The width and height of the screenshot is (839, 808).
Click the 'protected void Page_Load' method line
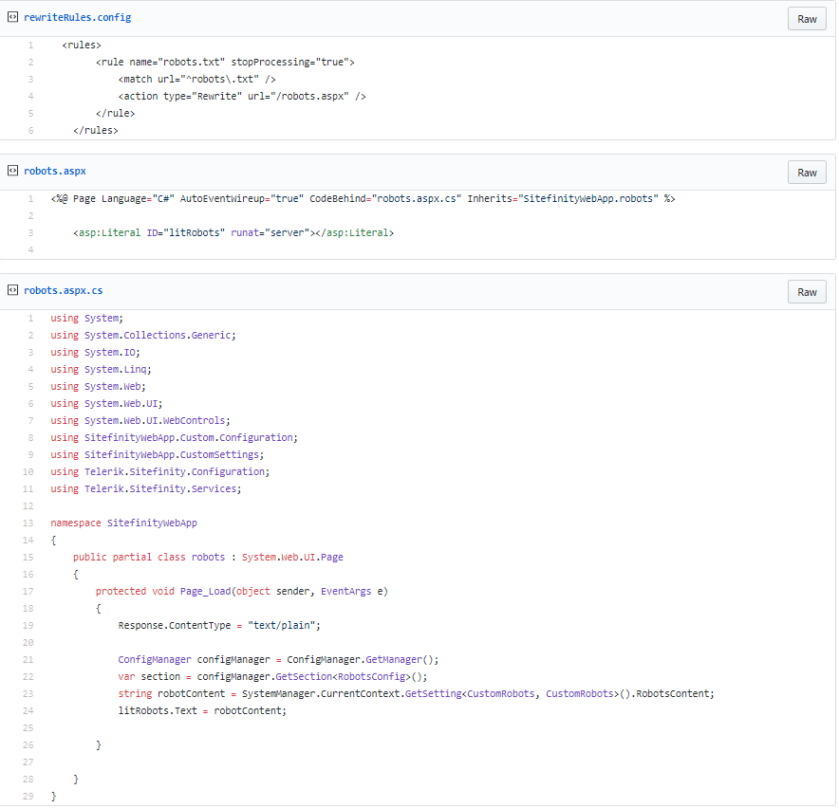[242, 592]
